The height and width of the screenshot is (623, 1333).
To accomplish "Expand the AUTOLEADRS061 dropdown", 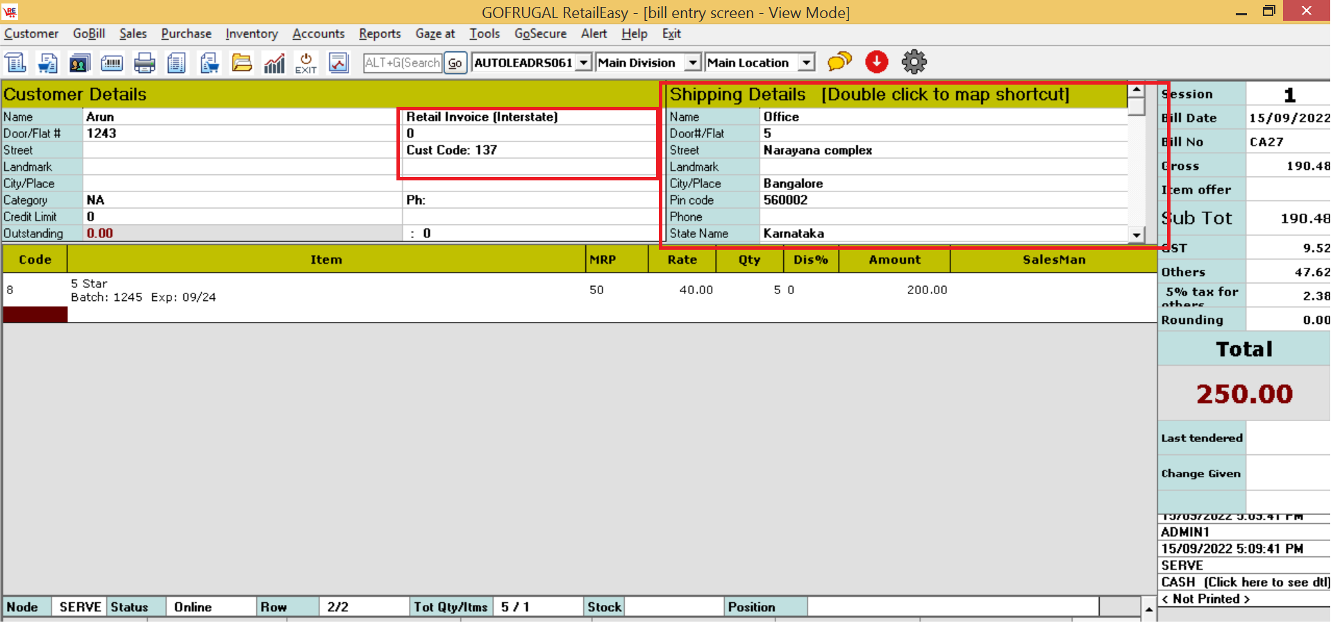I will (x=584, y=62).
